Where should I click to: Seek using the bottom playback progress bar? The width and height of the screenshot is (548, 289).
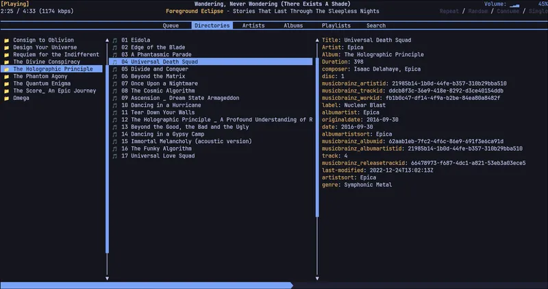(x=274, y=286)
